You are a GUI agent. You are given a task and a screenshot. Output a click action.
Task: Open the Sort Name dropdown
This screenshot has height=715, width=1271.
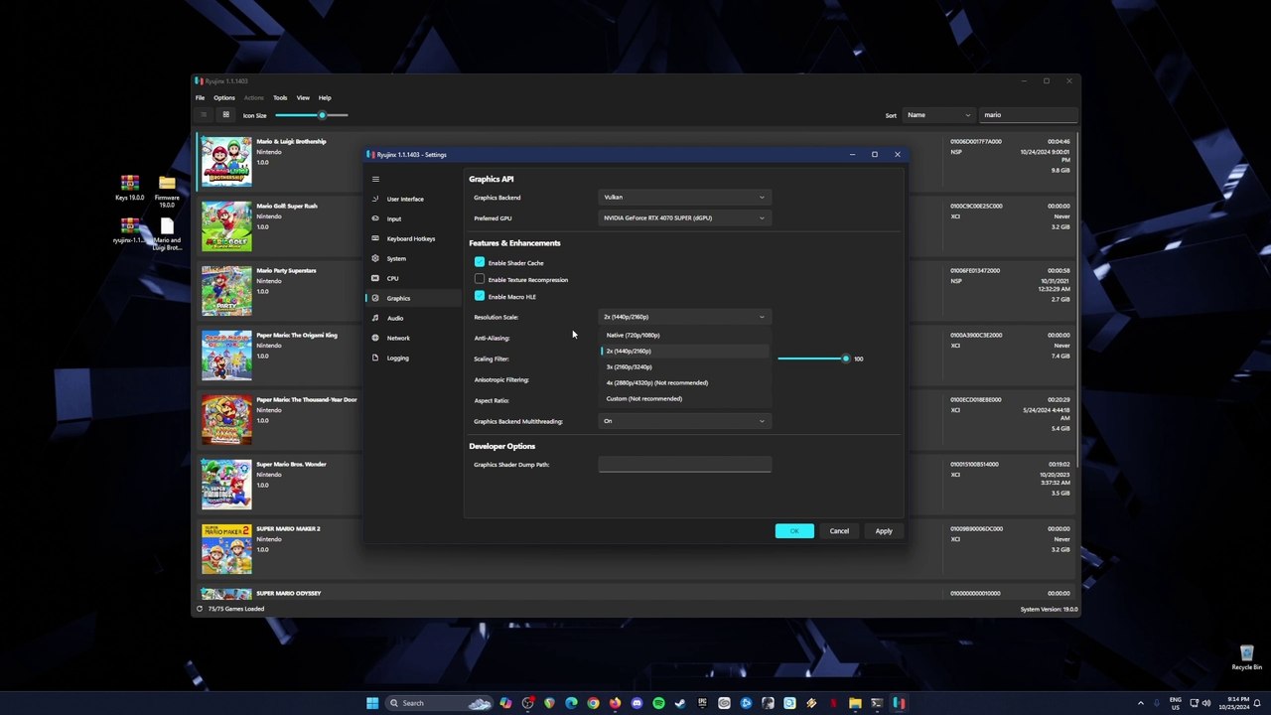[938, 115]
